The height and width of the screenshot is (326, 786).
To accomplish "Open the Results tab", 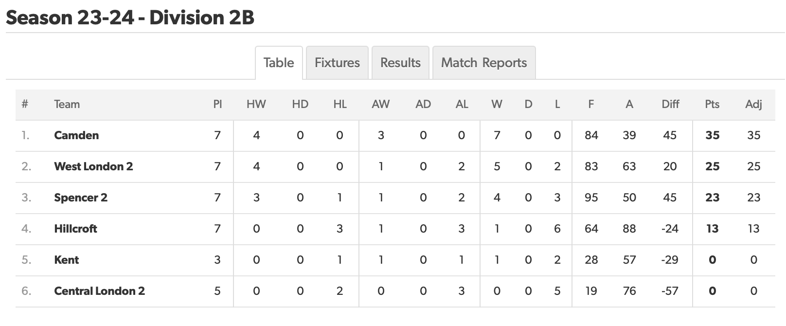I will click(x=400, y=63).
